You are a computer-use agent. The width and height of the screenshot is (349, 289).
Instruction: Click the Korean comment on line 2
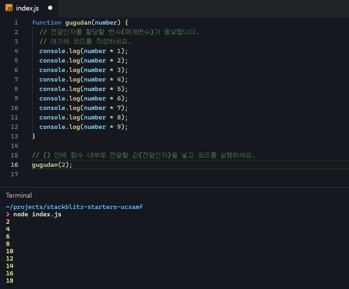pyautogui.click(x=119, y=32)
